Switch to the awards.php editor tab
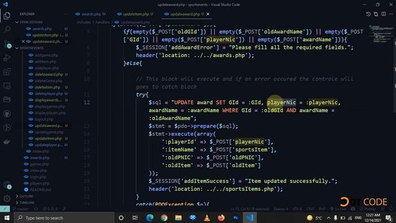The width and height of the screenshot is (396, 223). pyautogui.click(x=91, y=14)
